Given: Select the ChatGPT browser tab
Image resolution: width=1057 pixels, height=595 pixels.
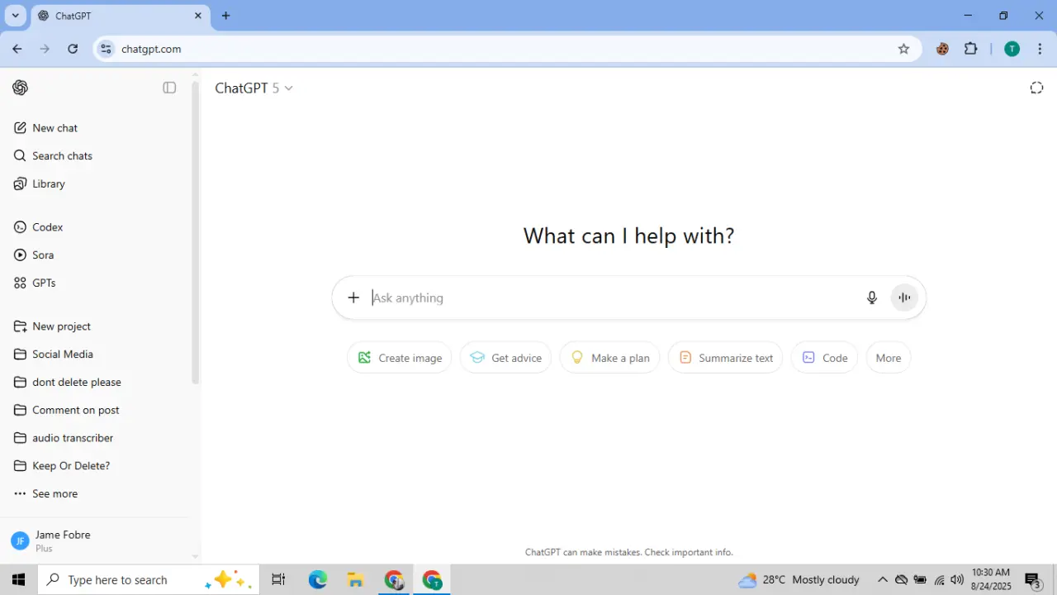Looking at the screenshot, I should [x=120, y=16].
